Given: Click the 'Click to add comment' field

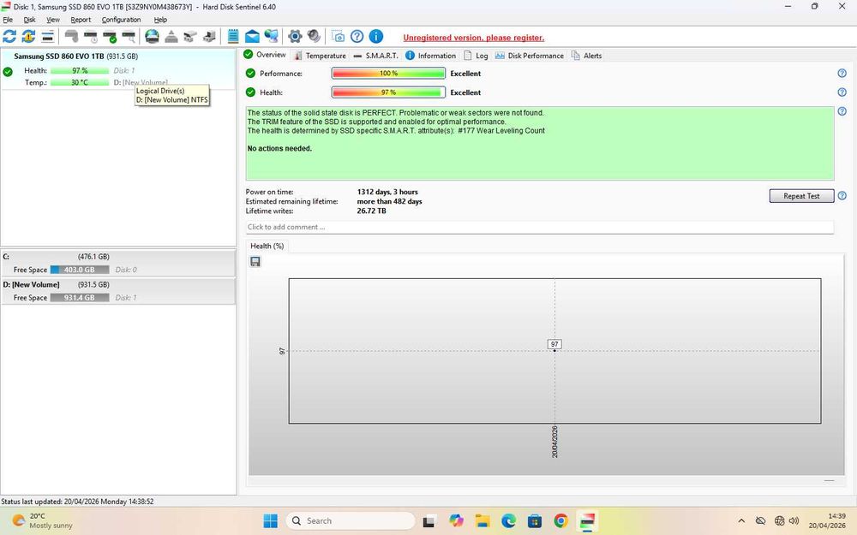Looking at the screenshot, I should pos(539,227).
